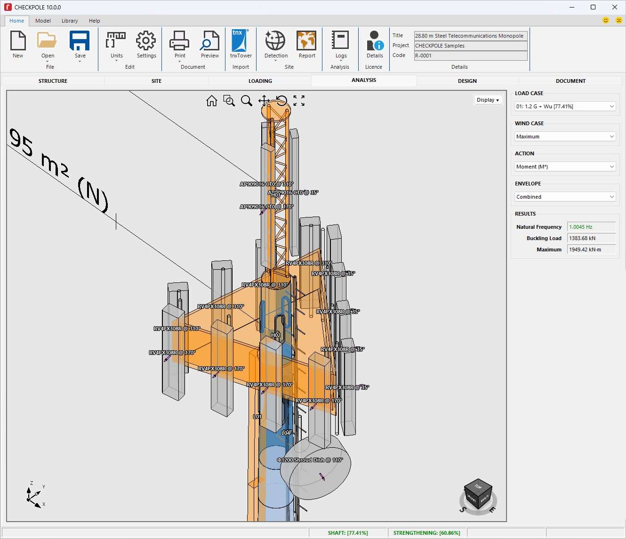This screenshot has height=539, width=626.
Task: Open the Wind Case Maximum dropdown
Action: pyautogui.click(x=565, y=137)
